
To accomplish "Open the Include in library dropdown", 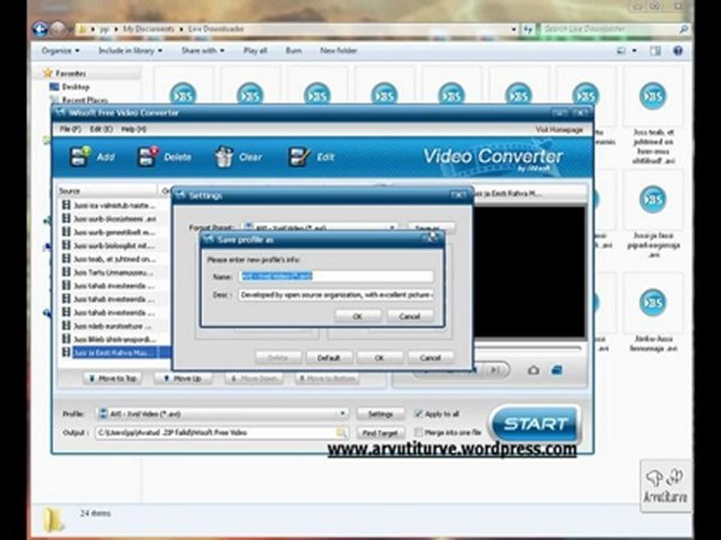I will pyautogui.click(x=130, y=50).
